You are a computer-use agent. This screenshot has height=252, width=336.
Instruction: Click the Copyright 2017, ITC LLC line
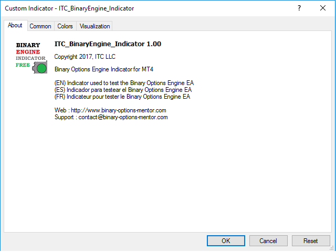(x=85, y=57)
